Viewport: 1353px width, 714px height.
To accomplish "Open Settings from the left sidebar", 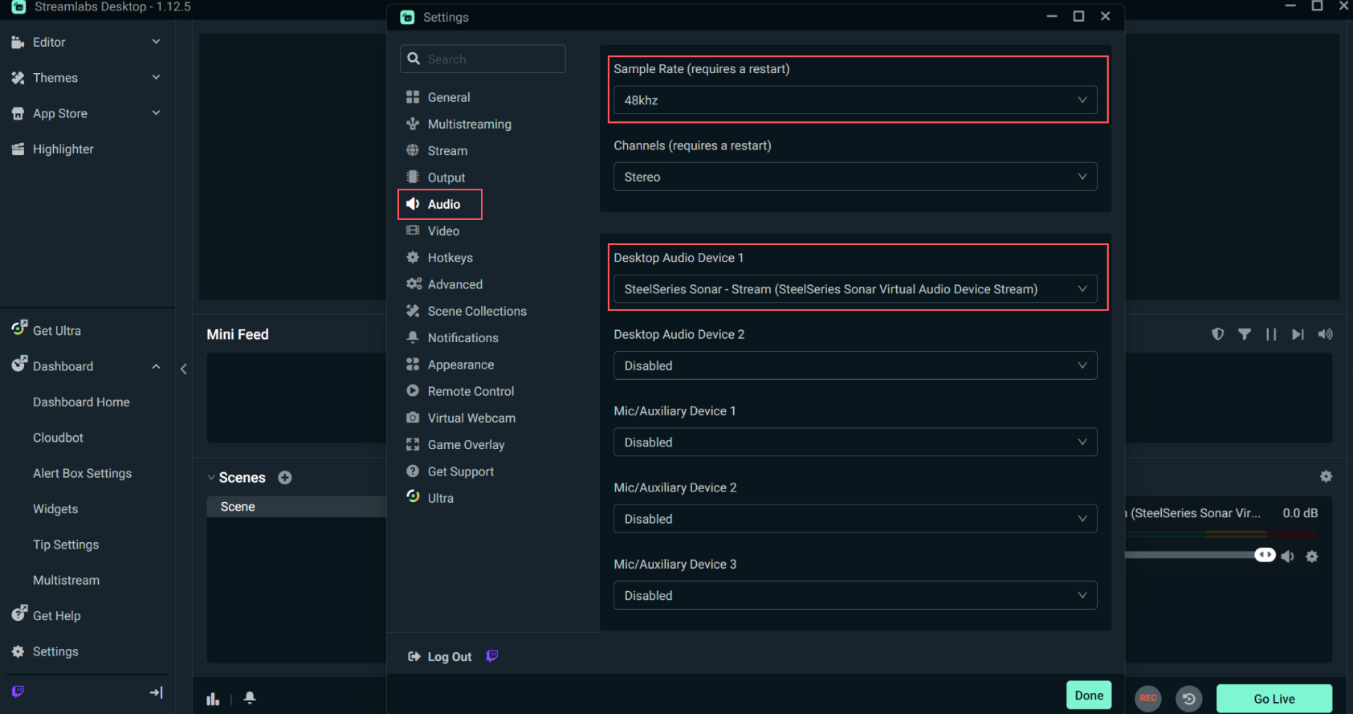I will [55, 651].
